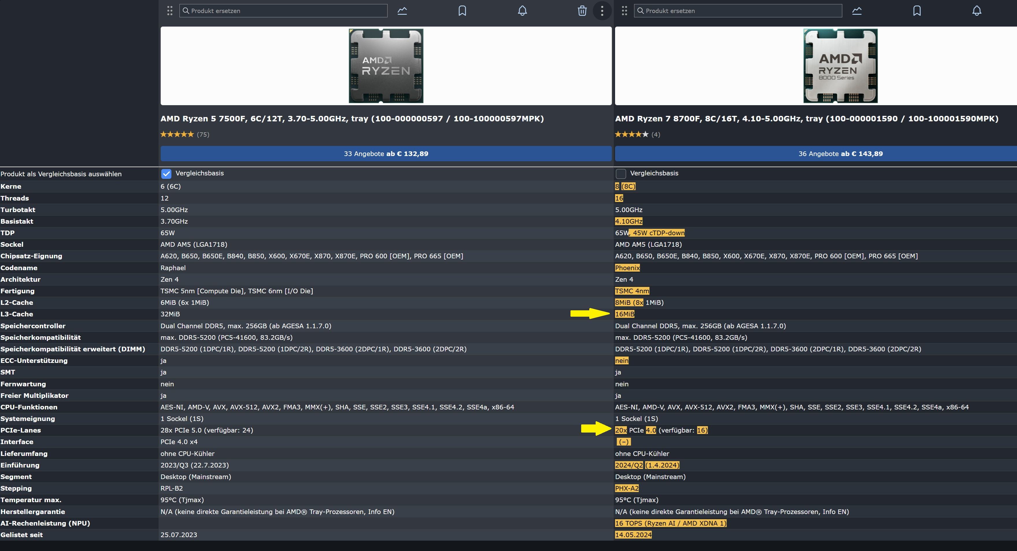The image size is (1017, 551).
Task: Click the Ryzen 8000 Series processor image
Action: [x=840, y=66]
